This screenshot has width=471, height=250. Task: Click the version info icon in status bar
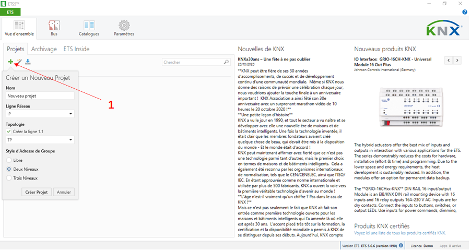401,245
